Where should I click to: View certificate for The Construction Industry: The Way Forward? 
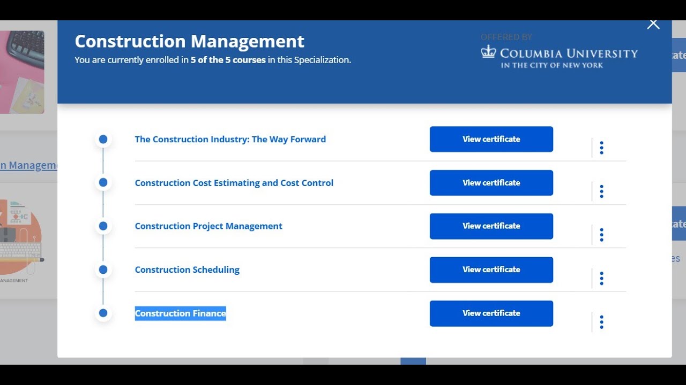491,139
